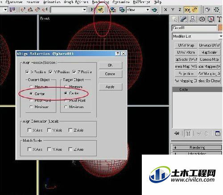Enable Z Axis in Align Orientation
Screen dimensions: 223x195
pos(70,130)
